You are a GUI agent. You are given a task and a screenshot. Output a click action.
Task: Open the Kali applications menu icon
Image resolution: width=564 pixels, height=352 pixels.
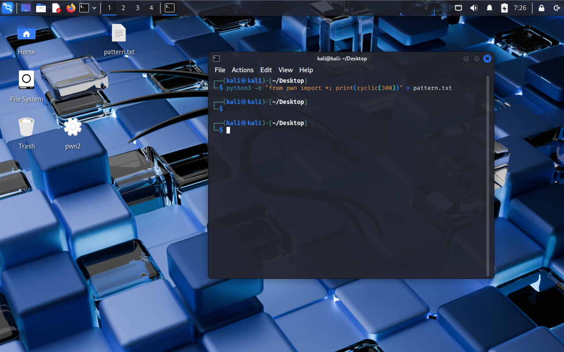tap(7, 8)
